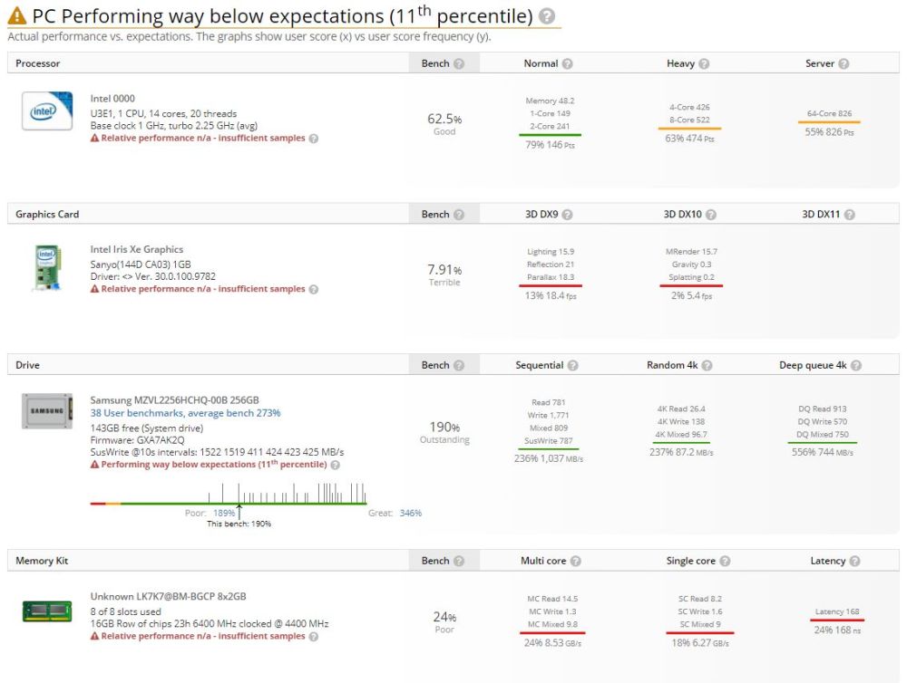Viewport: 907px width, 683px height.
Task: Click help icon next to Random 4k header
Action: pos(707,366)
